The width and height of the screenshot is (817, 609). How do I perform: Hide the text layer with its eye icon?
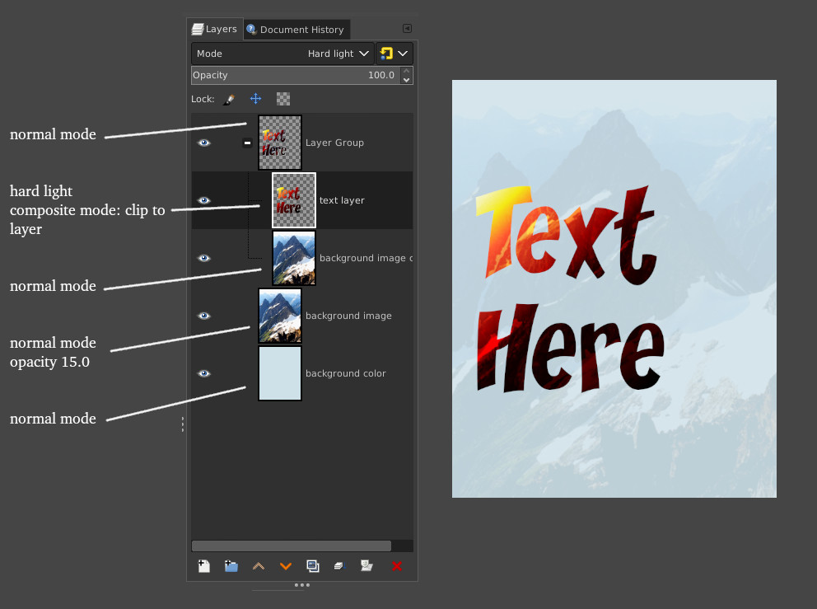(204, 200)
